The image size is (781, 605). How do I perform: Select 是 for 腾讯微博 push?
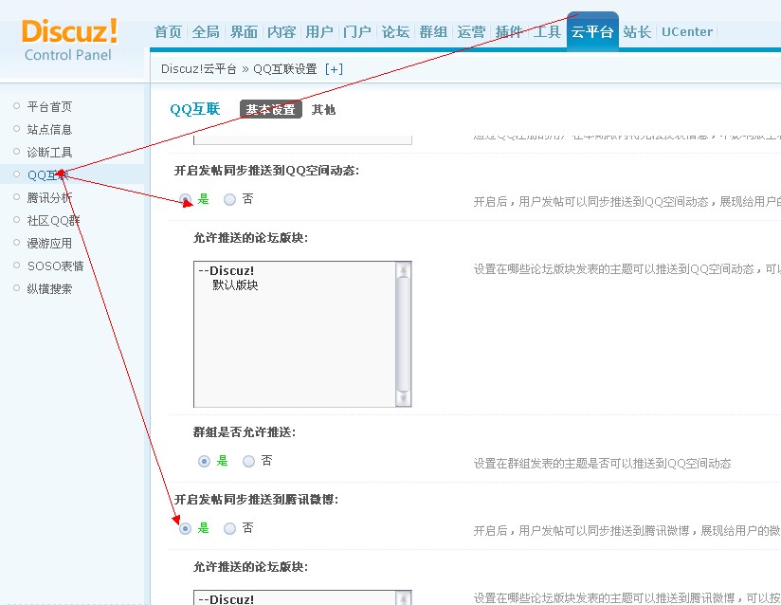pyautogui.click(x=185, y=528)
